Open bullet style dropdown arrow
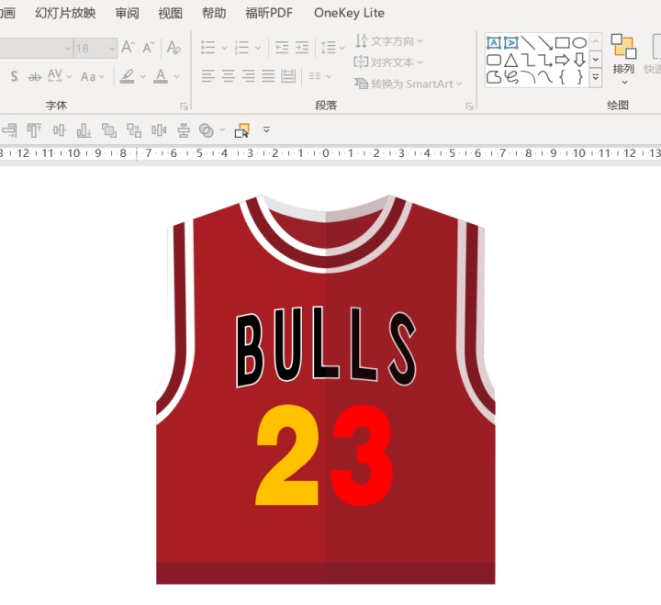 (224, 48)
